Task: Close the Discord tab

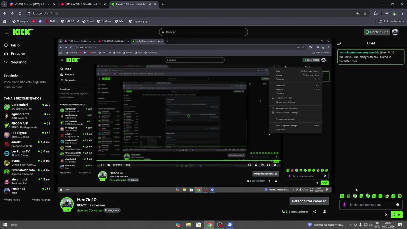Action: coord(54,4)
